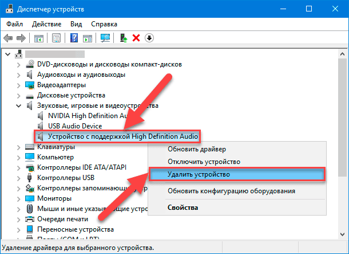Collapse the root computer node
Viewport: 349px width, 254px height.
click(x=8, y=54)
